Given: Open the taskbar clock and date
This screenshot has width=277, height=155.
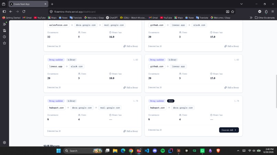Looking at the screenshot, I should pyautogui.click(x=268, y=151).
